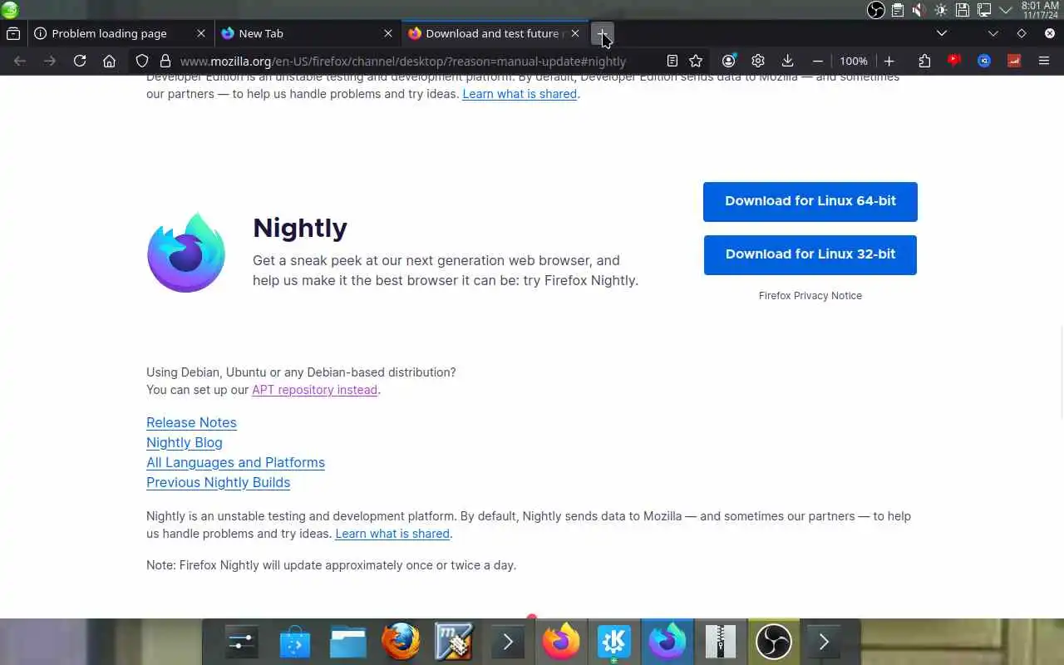Open the extensions puzzle icon

click(x=924, y=61)
